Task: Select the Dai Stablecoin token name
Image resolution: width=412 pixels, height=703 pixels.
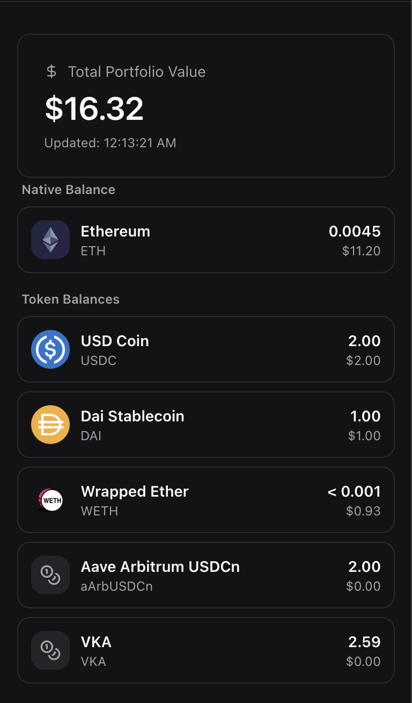Action: (x=133, y=417)
